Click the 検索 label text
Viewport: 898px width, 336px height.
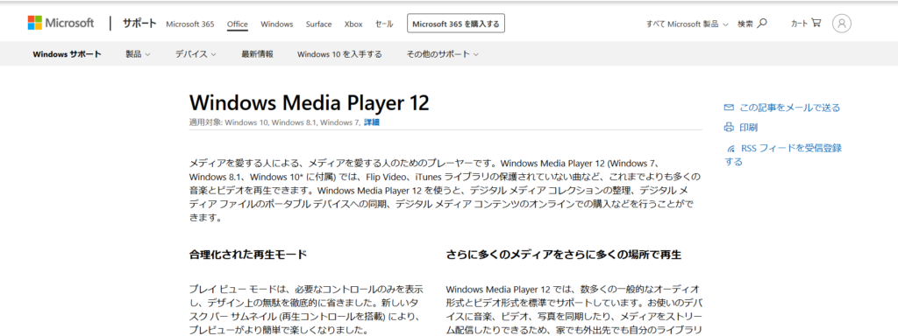(x=745, y=24)
